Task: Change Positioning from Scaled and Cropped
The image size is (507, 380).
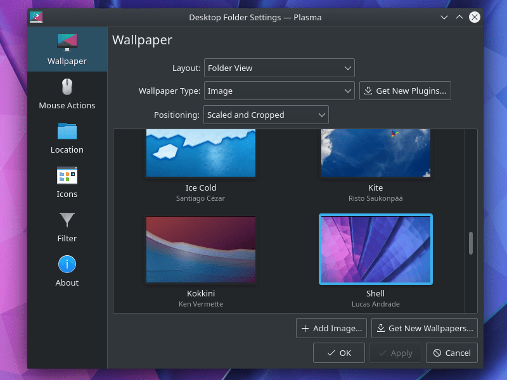Action: [x=266, y=115]
